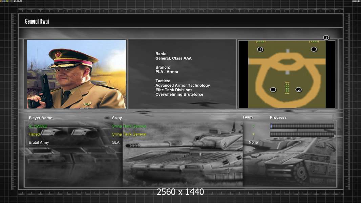Click General Kwai portrait image
Image resolution: width=361 pixels, height=203 pixels.
(77, 74)
